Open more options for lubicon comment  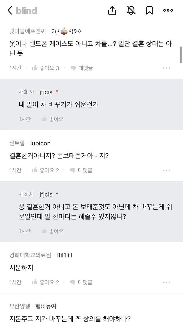click(167, 170)
